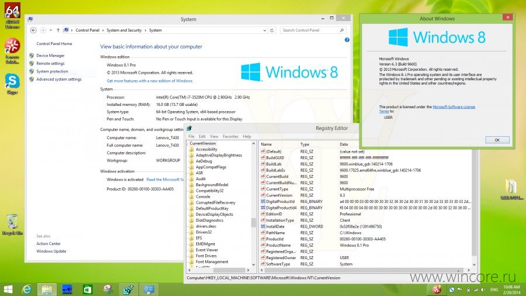This screenshot has height=296, width=526.
Task: Open Lenovo Solution desktop shortcut
Action: click(12, 51)
